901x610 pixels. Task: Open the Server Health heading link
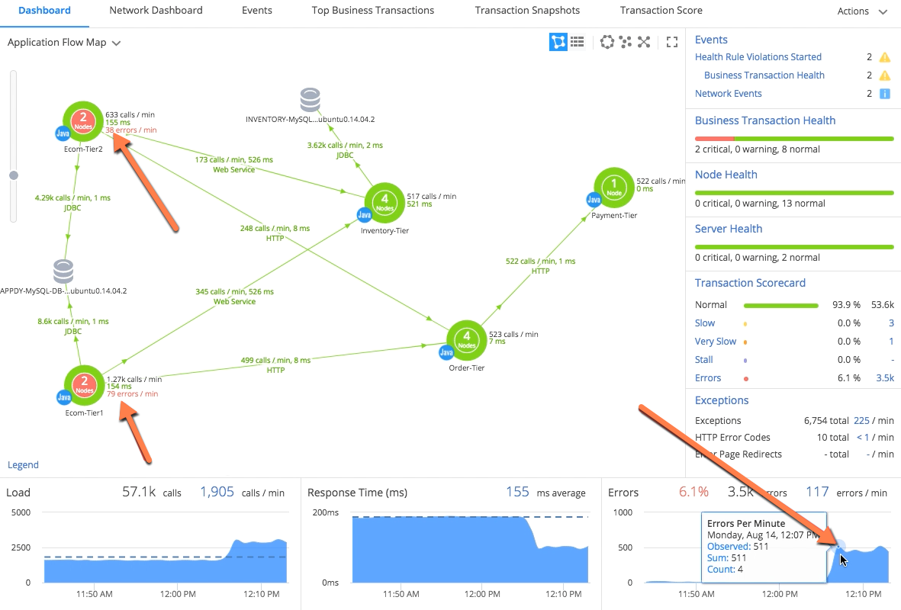[x=729, y=229]
